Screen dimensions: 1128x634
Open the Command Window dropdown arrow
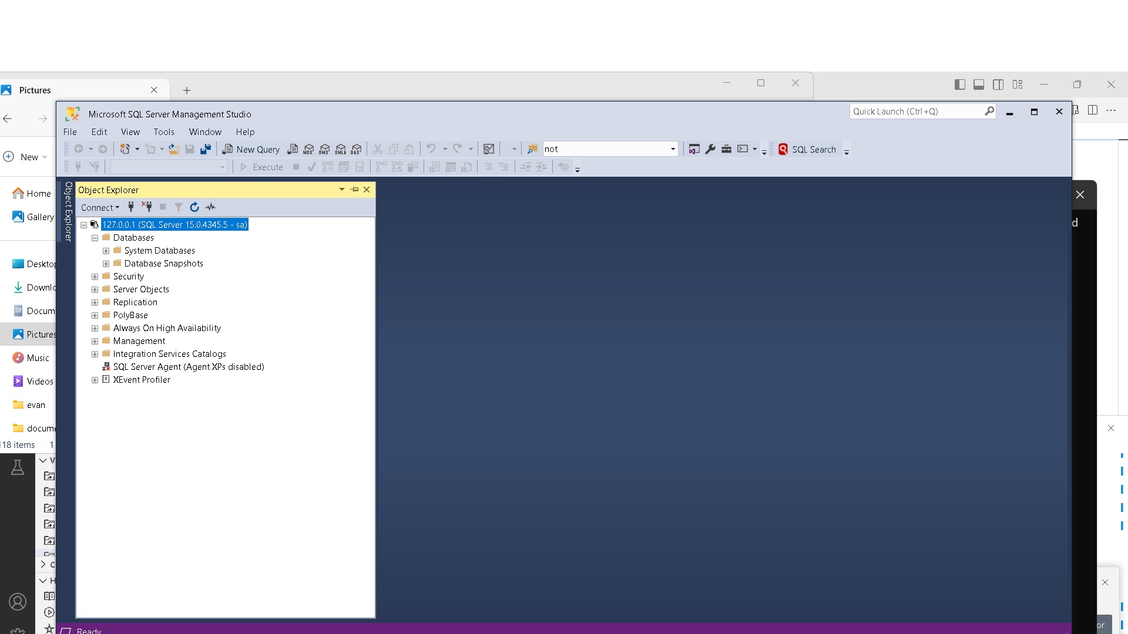point(754,149)
